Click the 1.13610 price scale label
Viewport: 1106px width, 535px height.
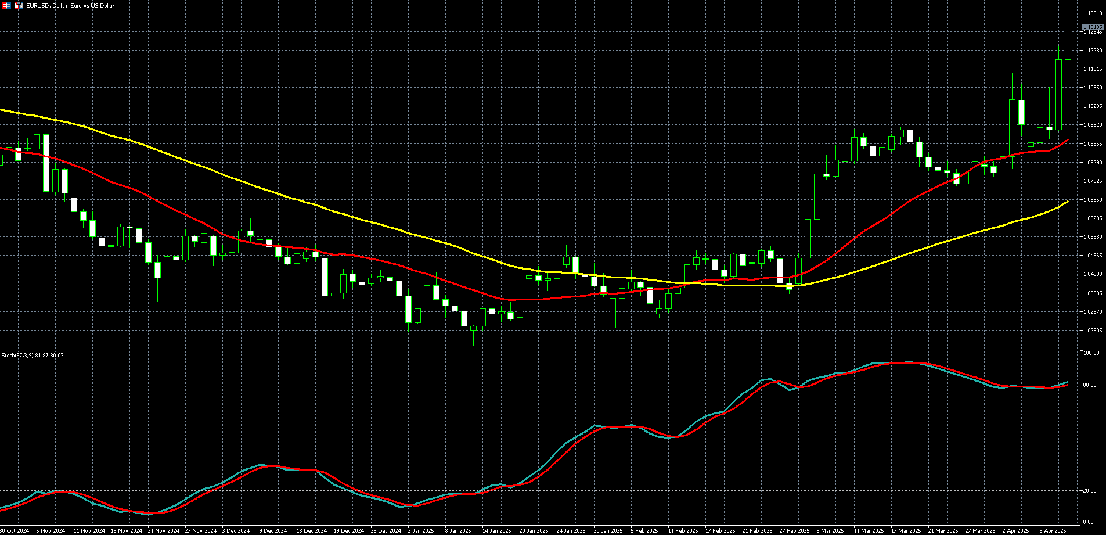tap(1092, 13)
